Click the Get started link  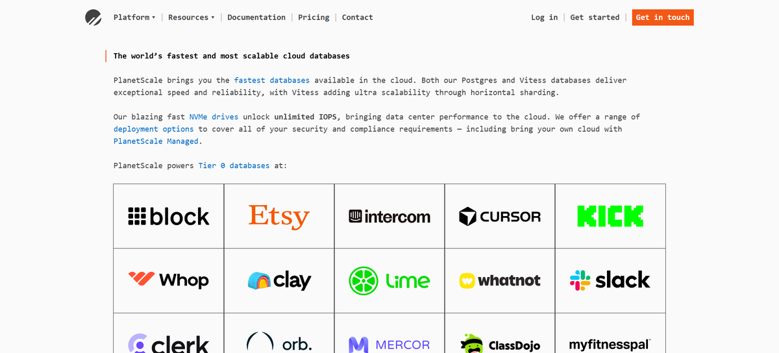coord(595,18)
